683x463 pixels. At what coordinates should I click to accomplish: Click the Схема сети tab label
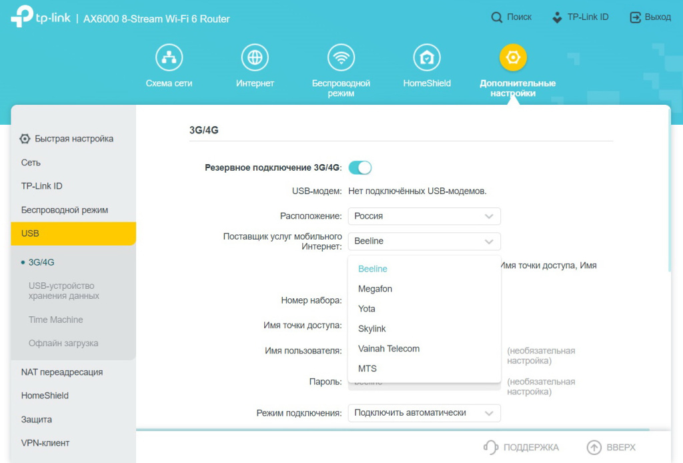169,83
